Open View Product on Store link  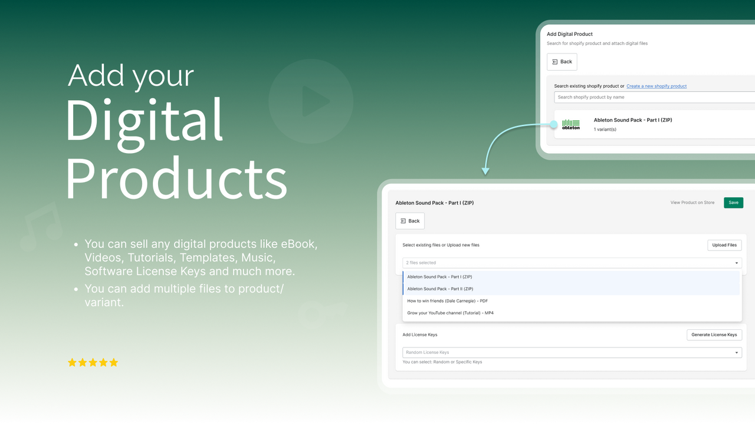[692, 203]
